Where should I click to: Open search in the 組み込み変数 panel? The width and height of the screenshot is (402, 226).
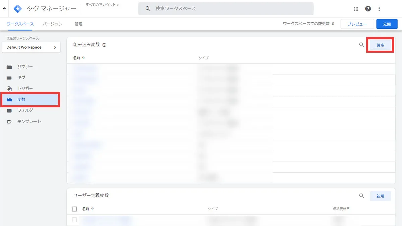point(361,44)
